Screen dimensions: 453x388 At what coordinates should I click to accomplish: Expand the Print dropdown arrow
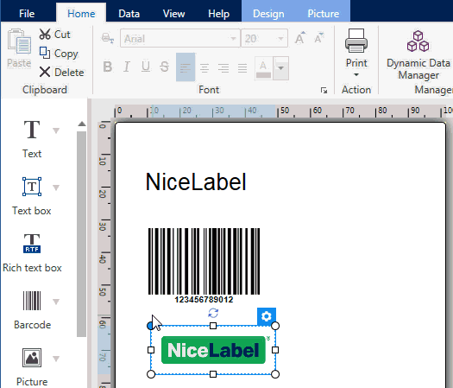(356, 75)
